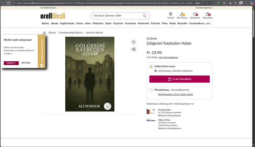The height and width of the screenshot is (147, 255).
Task: Open the Warenkorb cart icon
Action: coord(208,16)
